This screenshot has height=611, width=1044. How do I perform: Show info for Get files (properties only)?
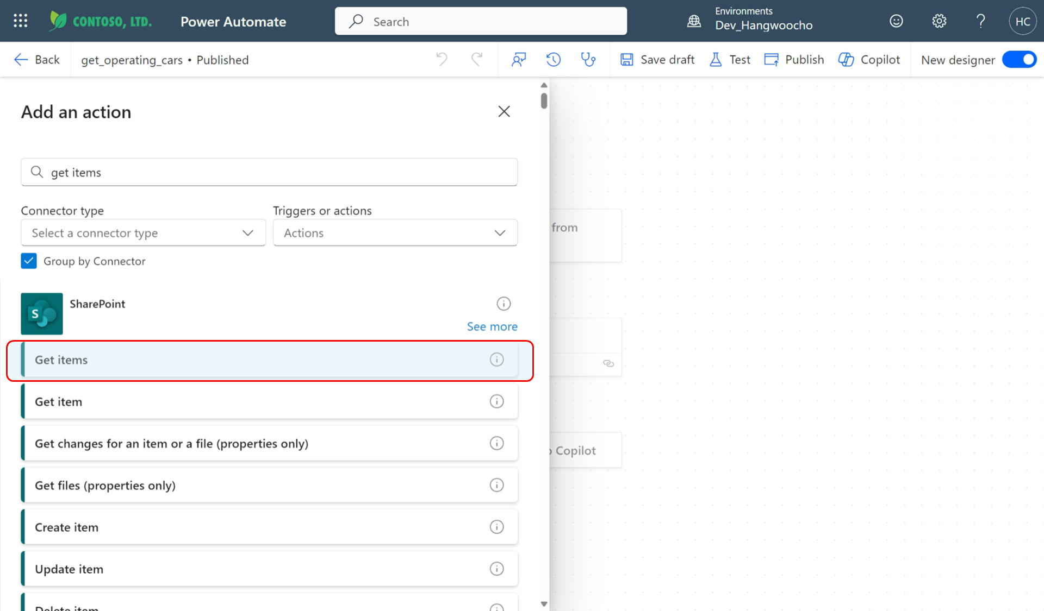coord(496,485)
